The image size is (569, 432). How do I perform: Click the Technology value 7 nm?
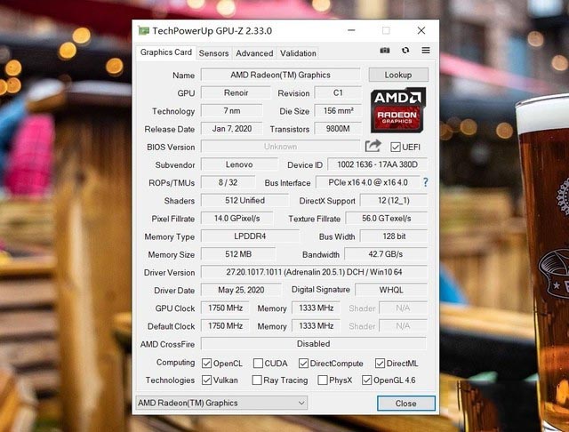[x=231, y=110]
